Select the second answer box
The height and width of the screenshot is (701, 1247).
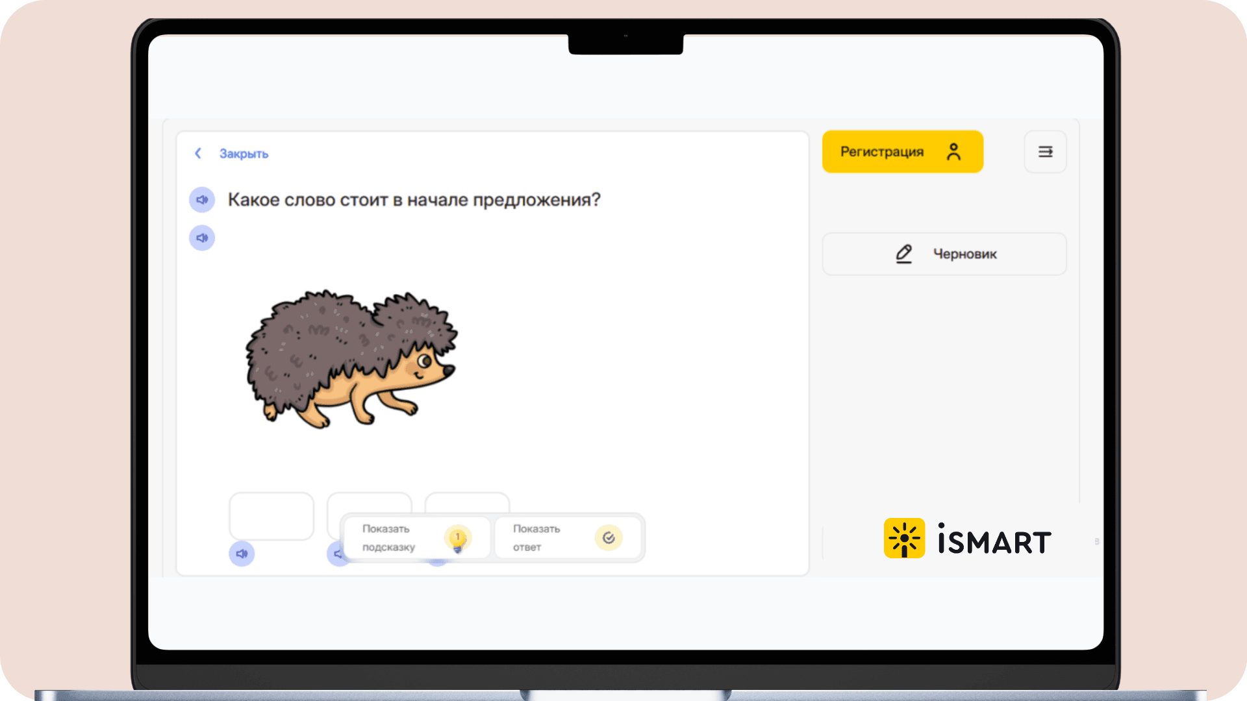pyautogui.click(x=369, y=503)
